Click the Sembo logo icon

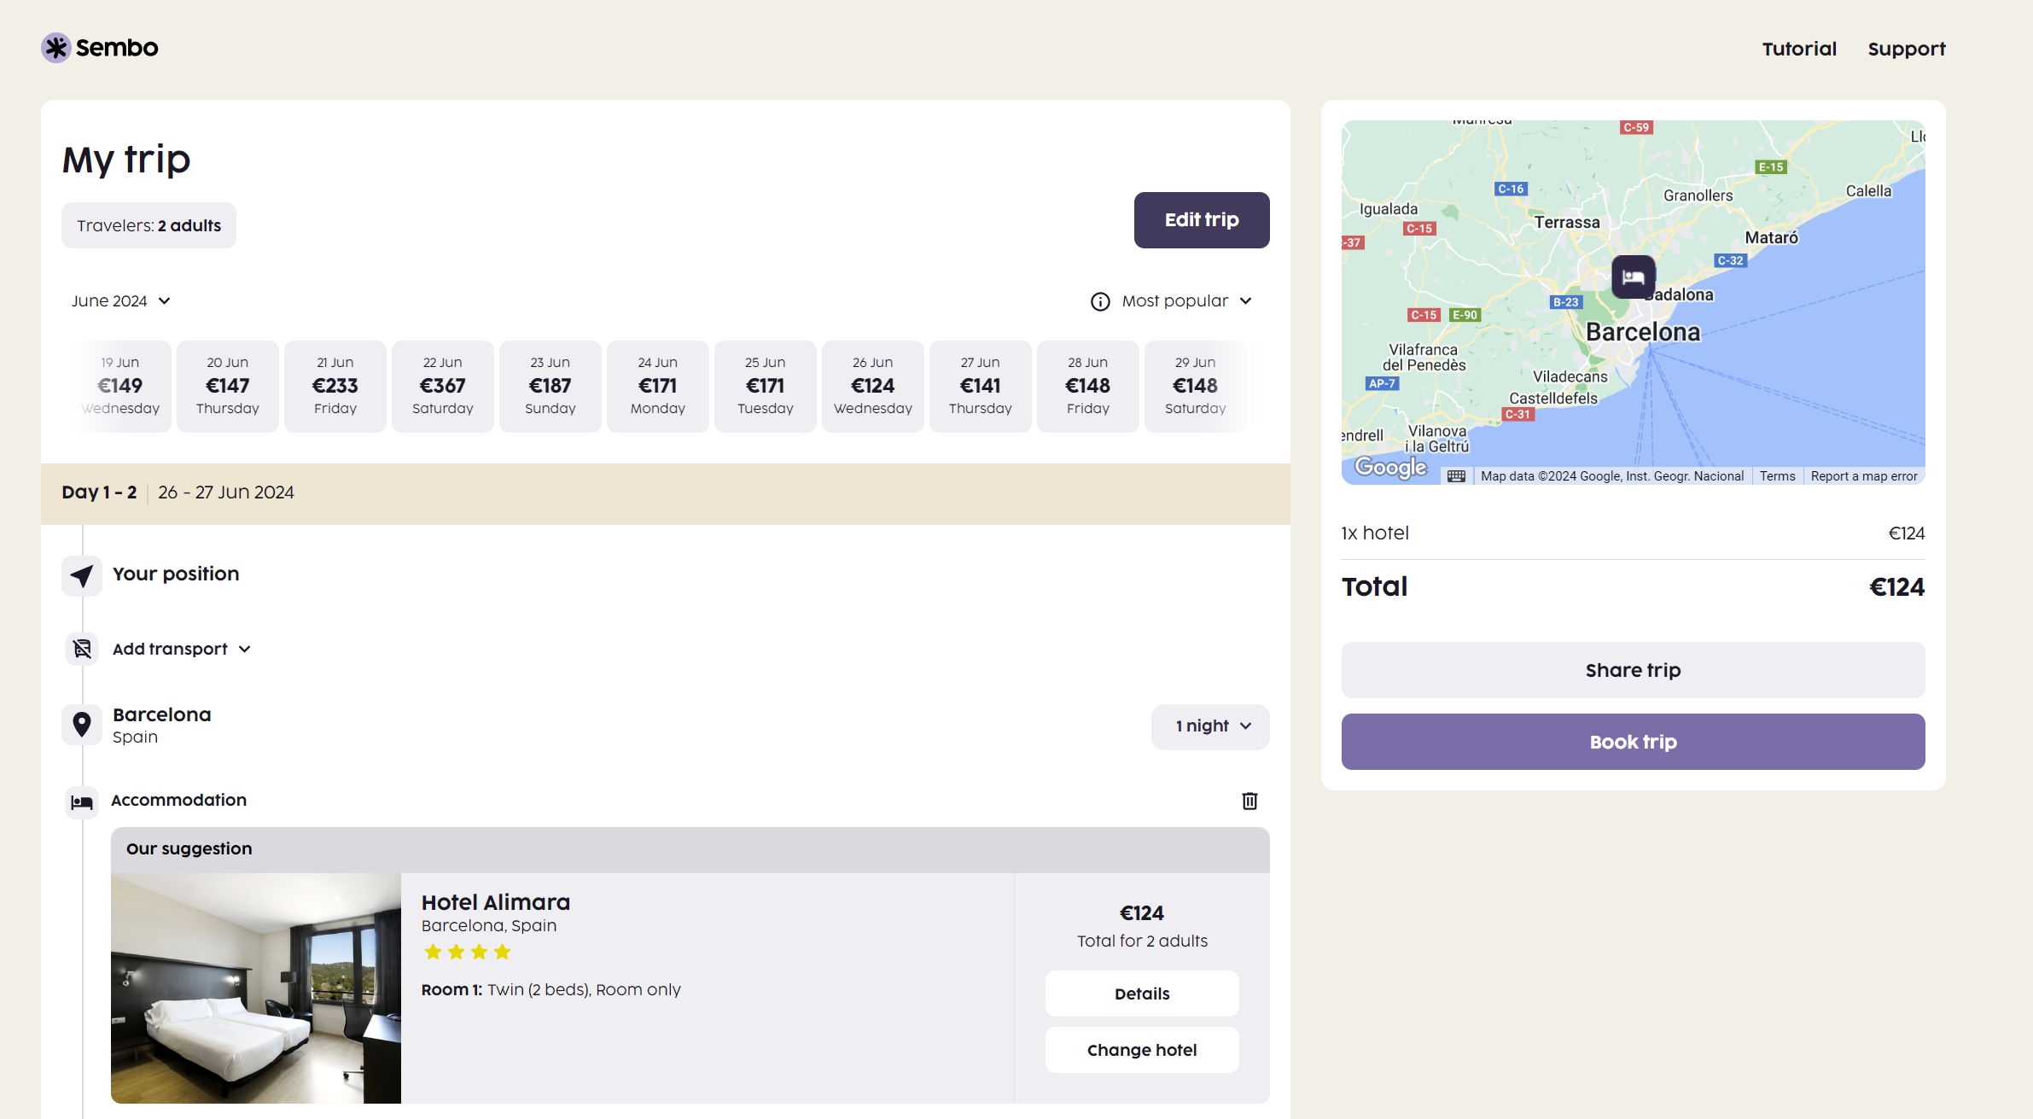(x=56, y=48)
